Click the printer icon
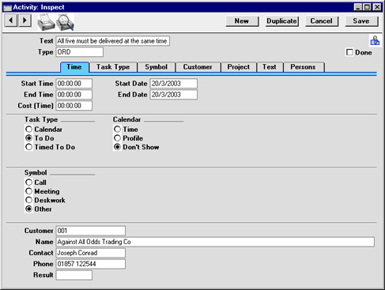 coord(46,22)
